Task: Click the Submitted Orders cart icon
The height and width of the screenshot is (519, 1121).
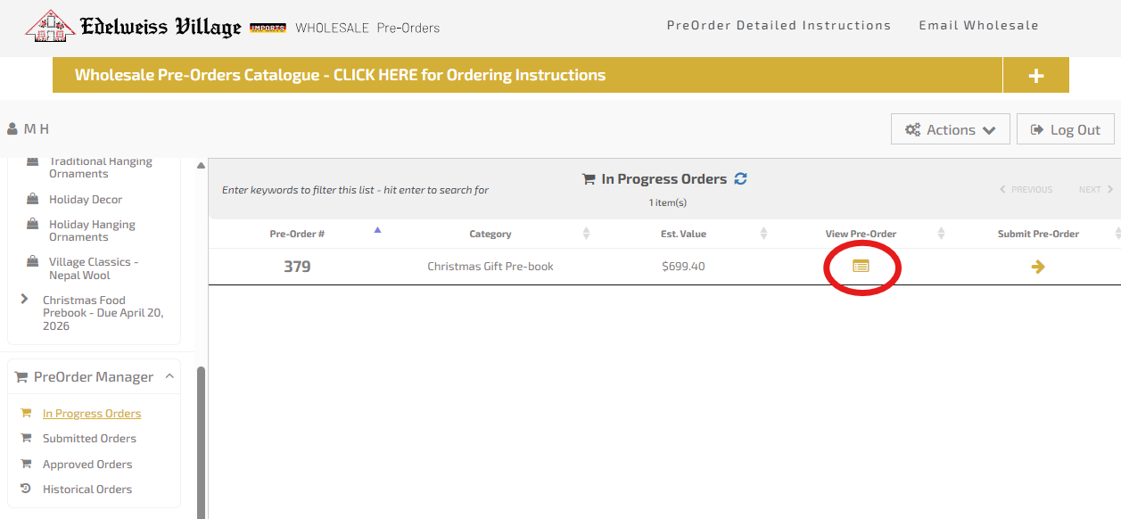Action: click(x=26, y=438)
